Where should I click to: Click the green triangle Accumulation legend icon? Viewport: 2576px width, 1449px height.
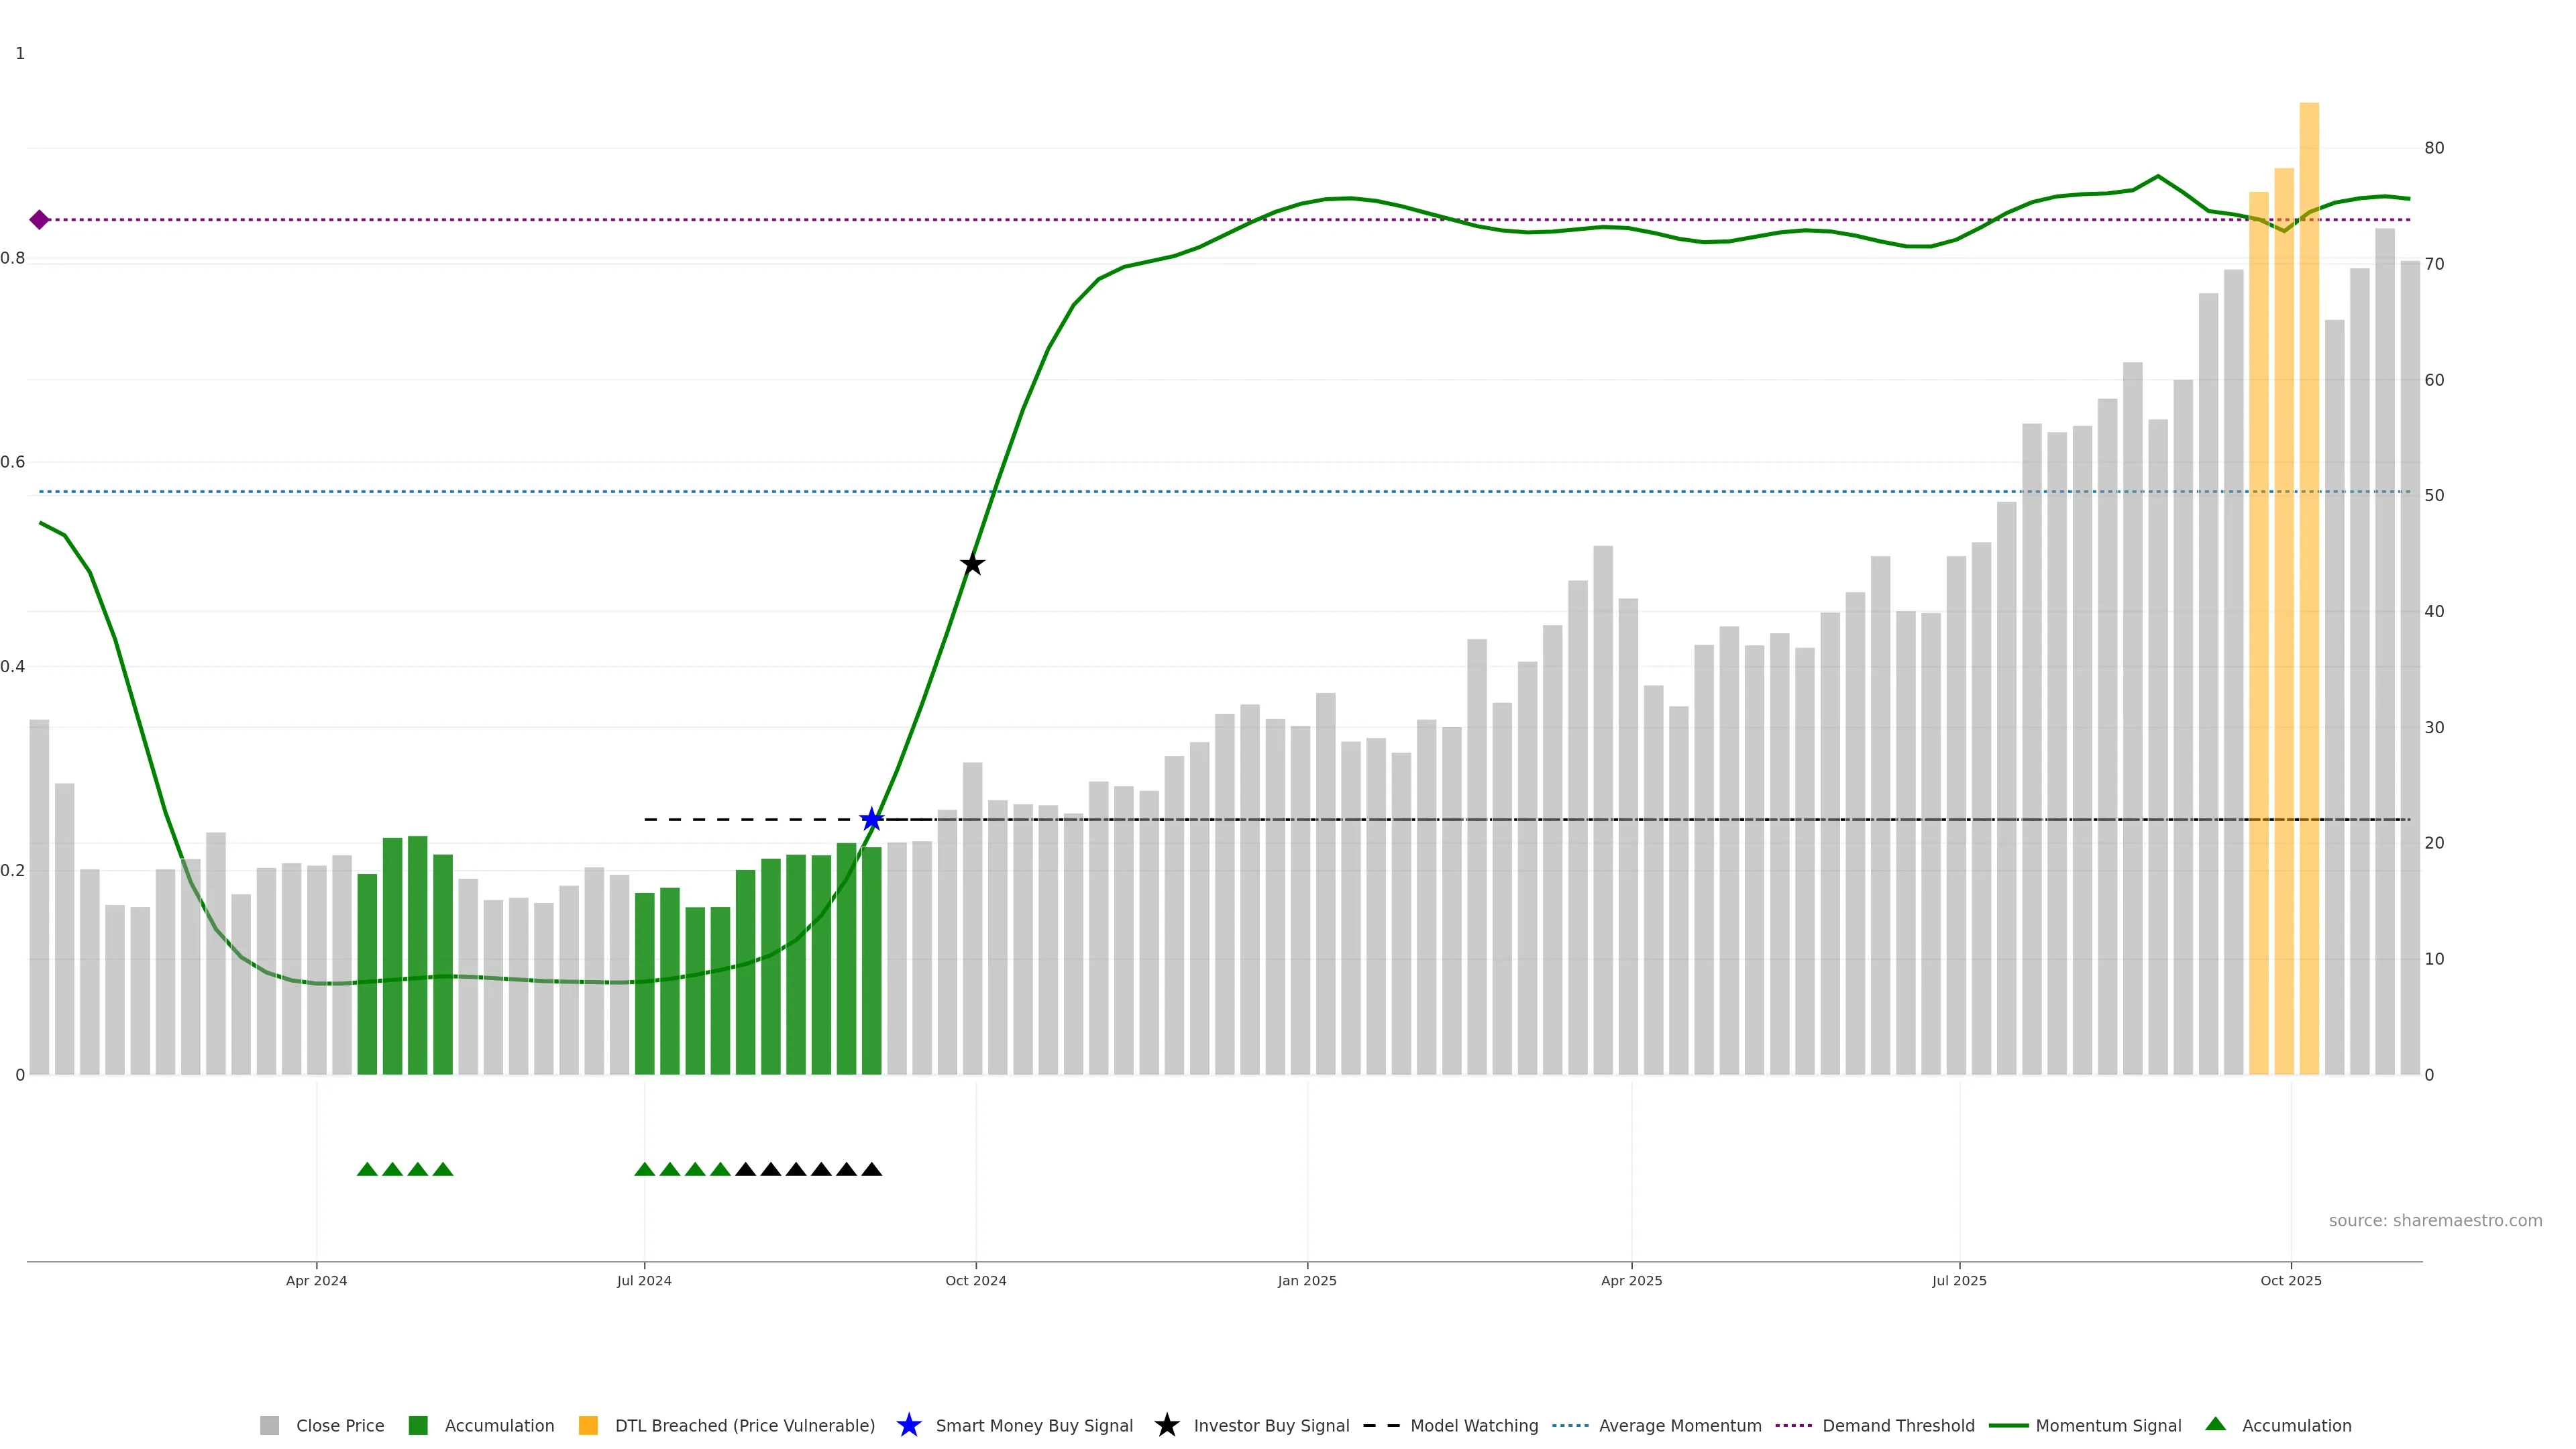click(2215, 1425)
